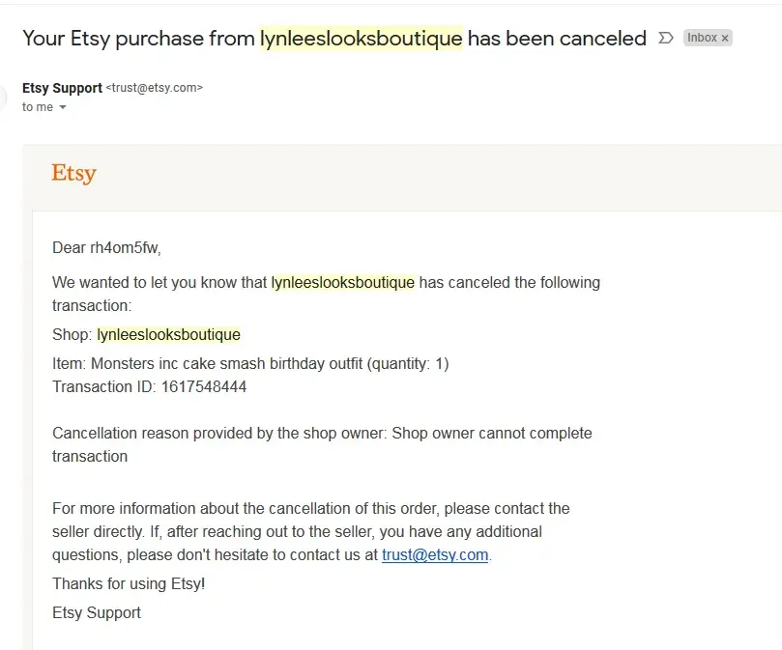Click the "Monsters inc cake smash" item line
Viewport: 782px width, 650px height.
point(251,364)
